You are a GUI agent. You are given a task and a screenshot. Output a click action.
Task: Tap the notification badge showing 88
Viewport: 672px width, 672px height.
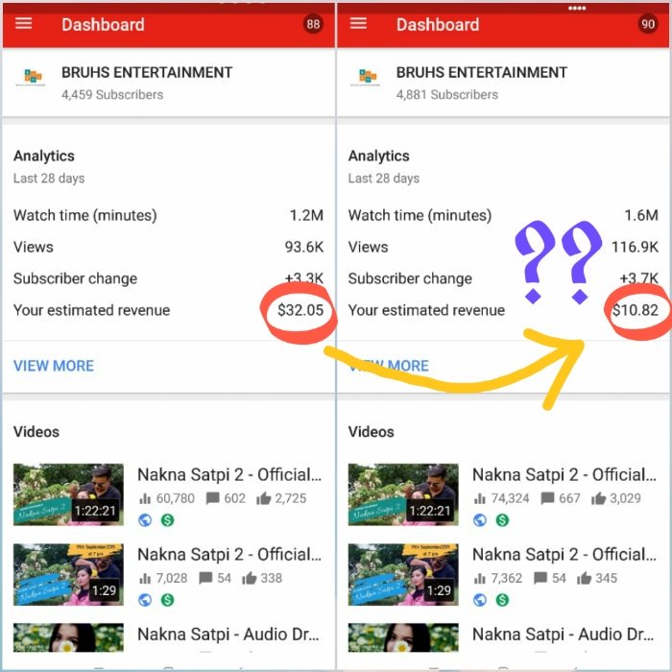pyautogui.click(x=313, y=24)
